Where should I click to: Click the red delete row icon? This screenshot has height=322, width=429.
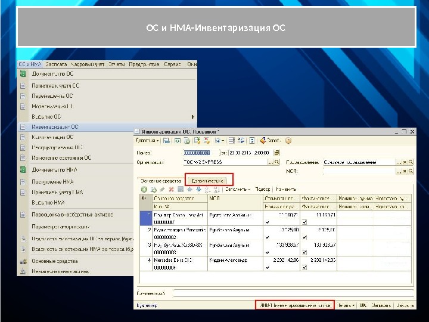pos(171,189)
